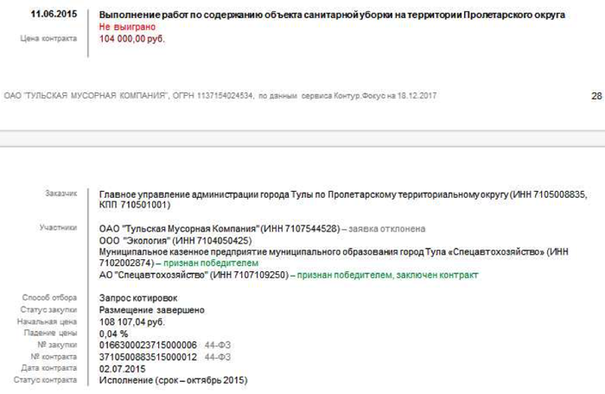605x394 pixels.
Task: Select the contract price 104 000,00 руб.
Action: tap(131, 39)
